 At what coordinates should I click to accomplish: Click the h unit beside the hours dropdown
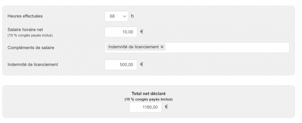point(132,16)
